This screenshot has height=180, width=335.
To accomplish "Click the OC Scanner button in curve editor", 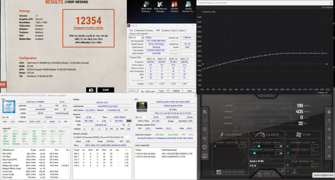I will click(x=327, y=7).
